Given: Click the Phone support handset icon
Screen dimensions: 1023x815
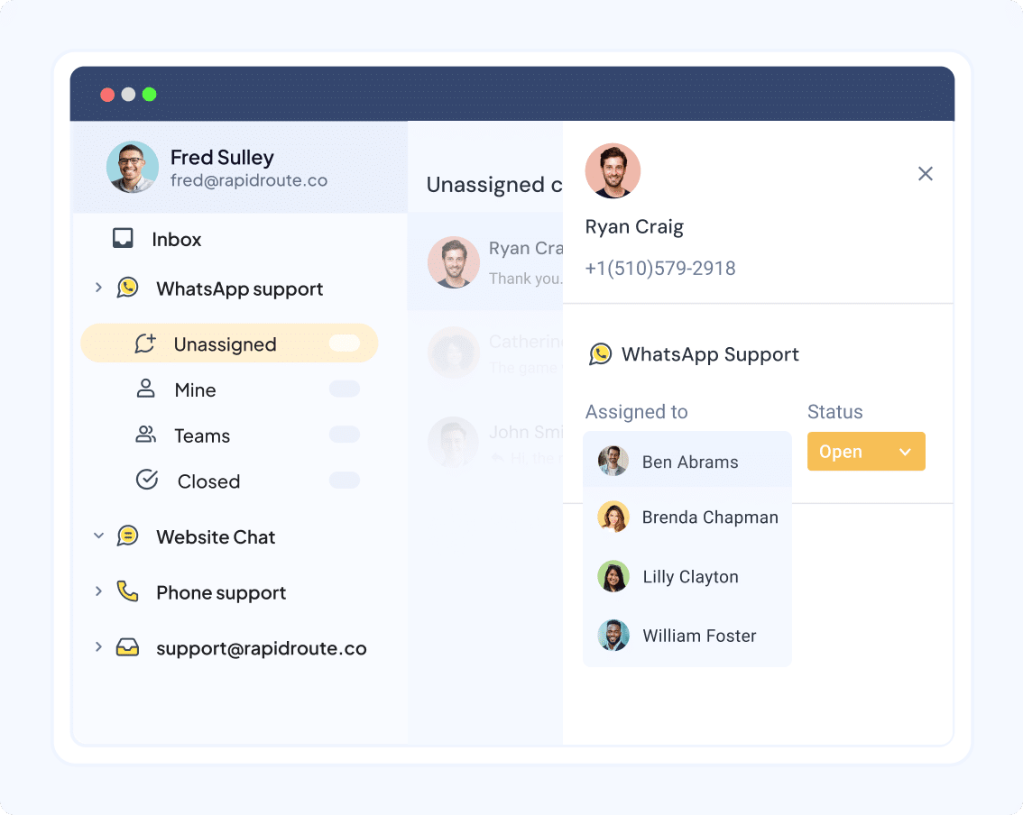Looking at the screenshot, I should (129, 591).
